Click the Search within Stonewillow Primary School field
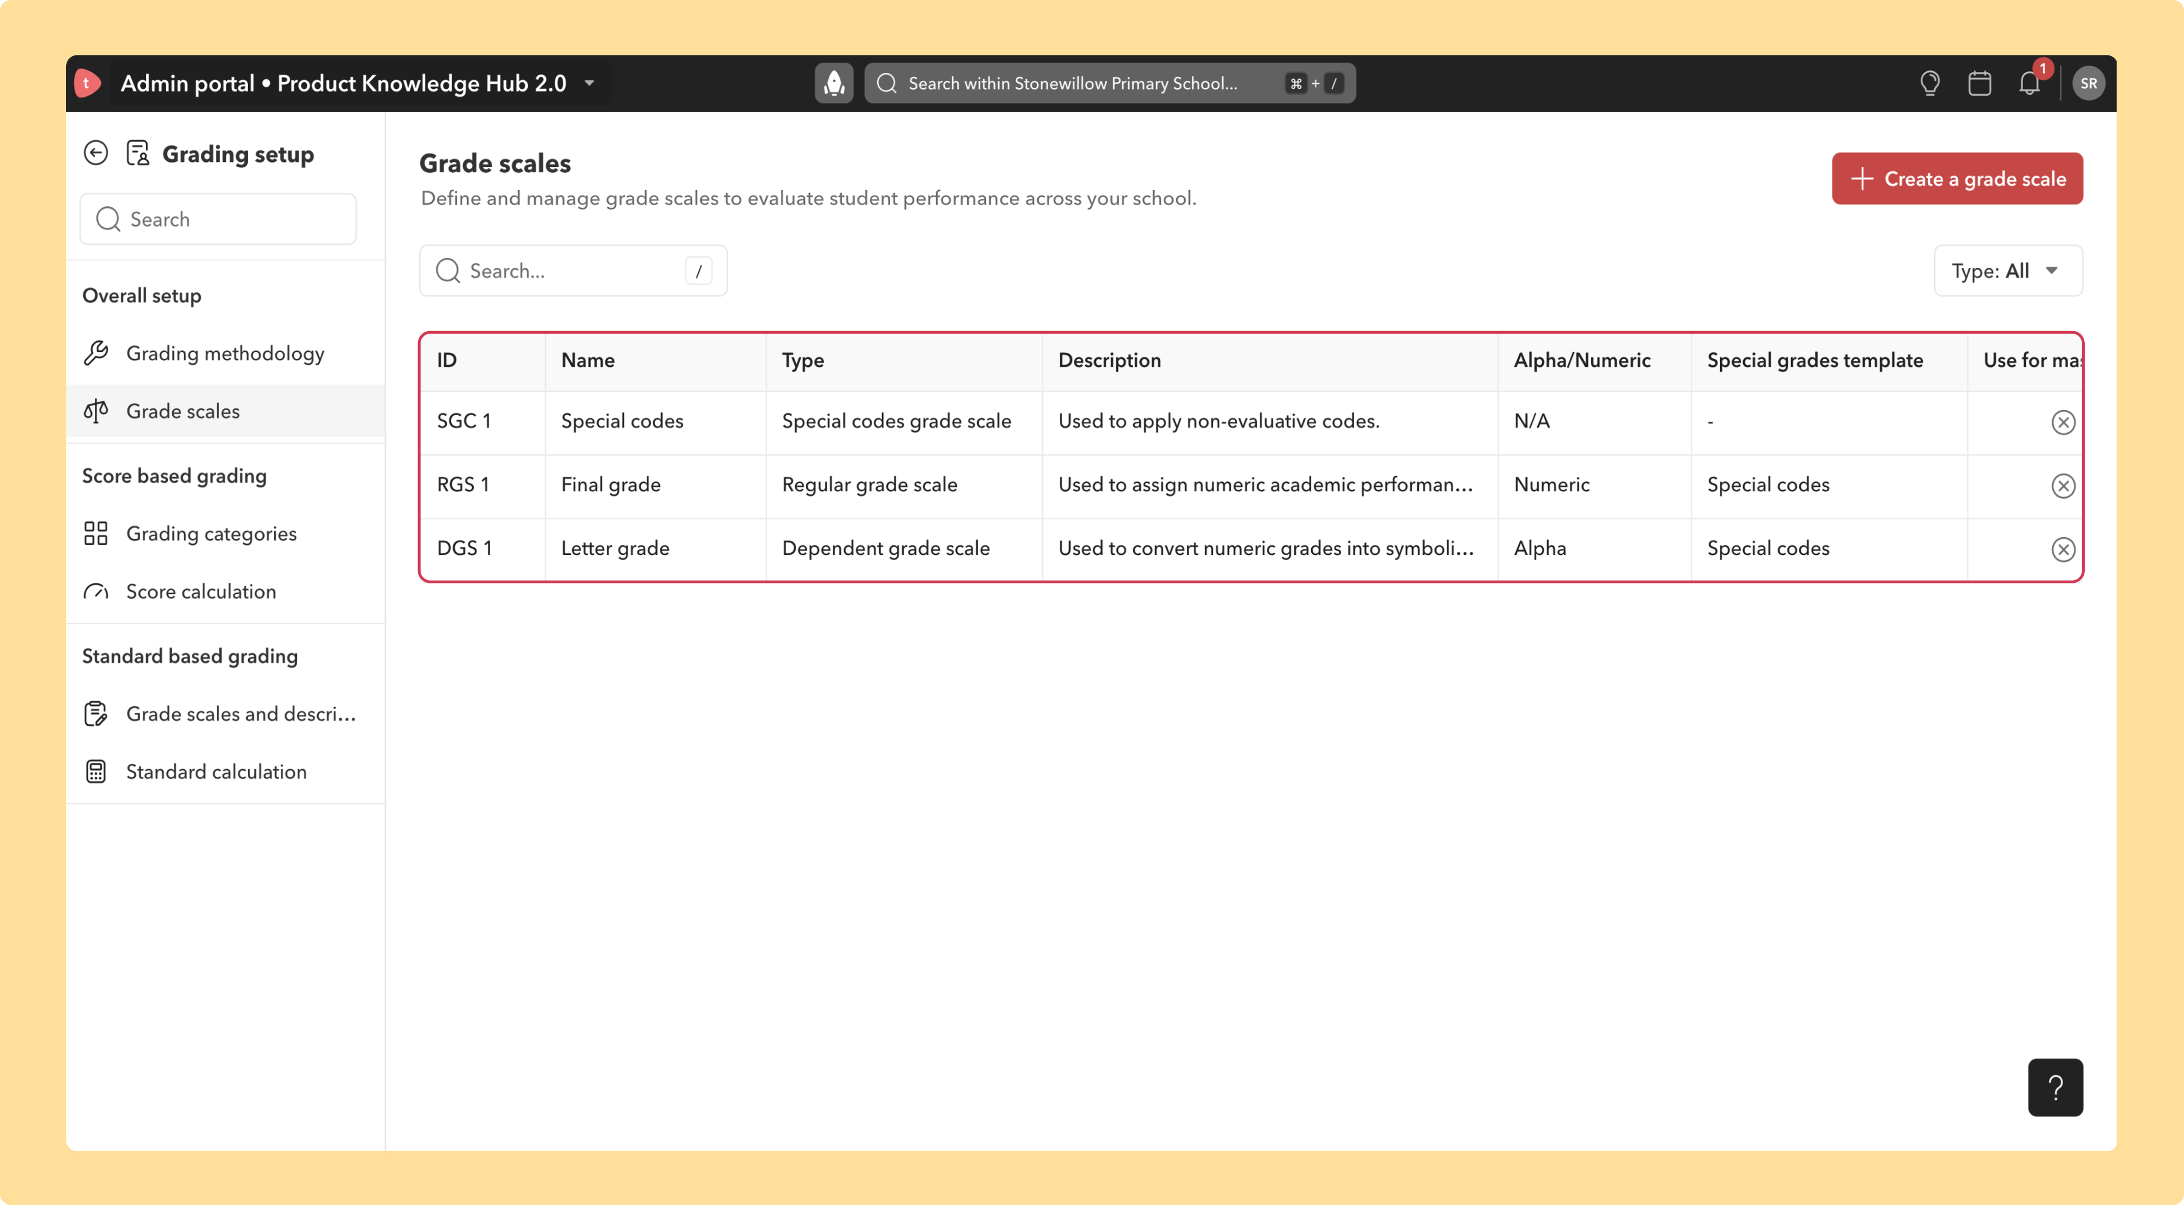The height and width of the screenshot is (1205, 2184). [1110, 83]
